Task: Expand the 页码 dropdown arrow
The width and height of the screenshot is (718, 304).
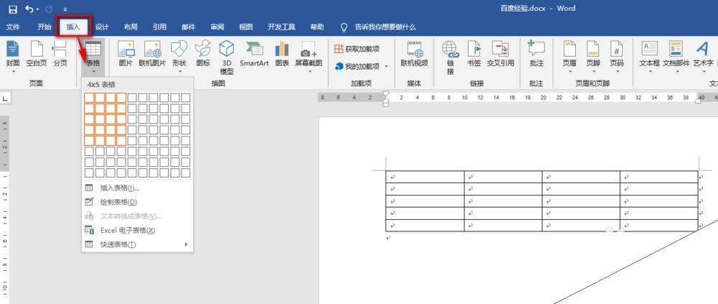Action: [617, 71]
